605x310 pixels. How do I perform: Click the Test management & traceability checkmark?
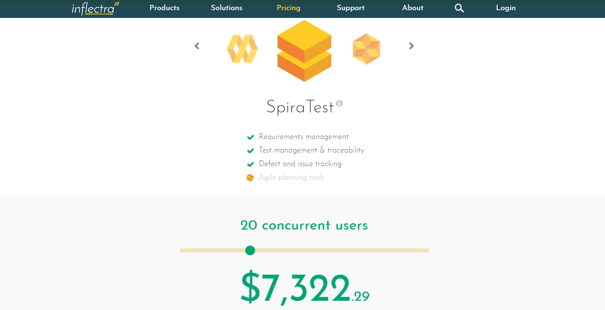[251, 151]
